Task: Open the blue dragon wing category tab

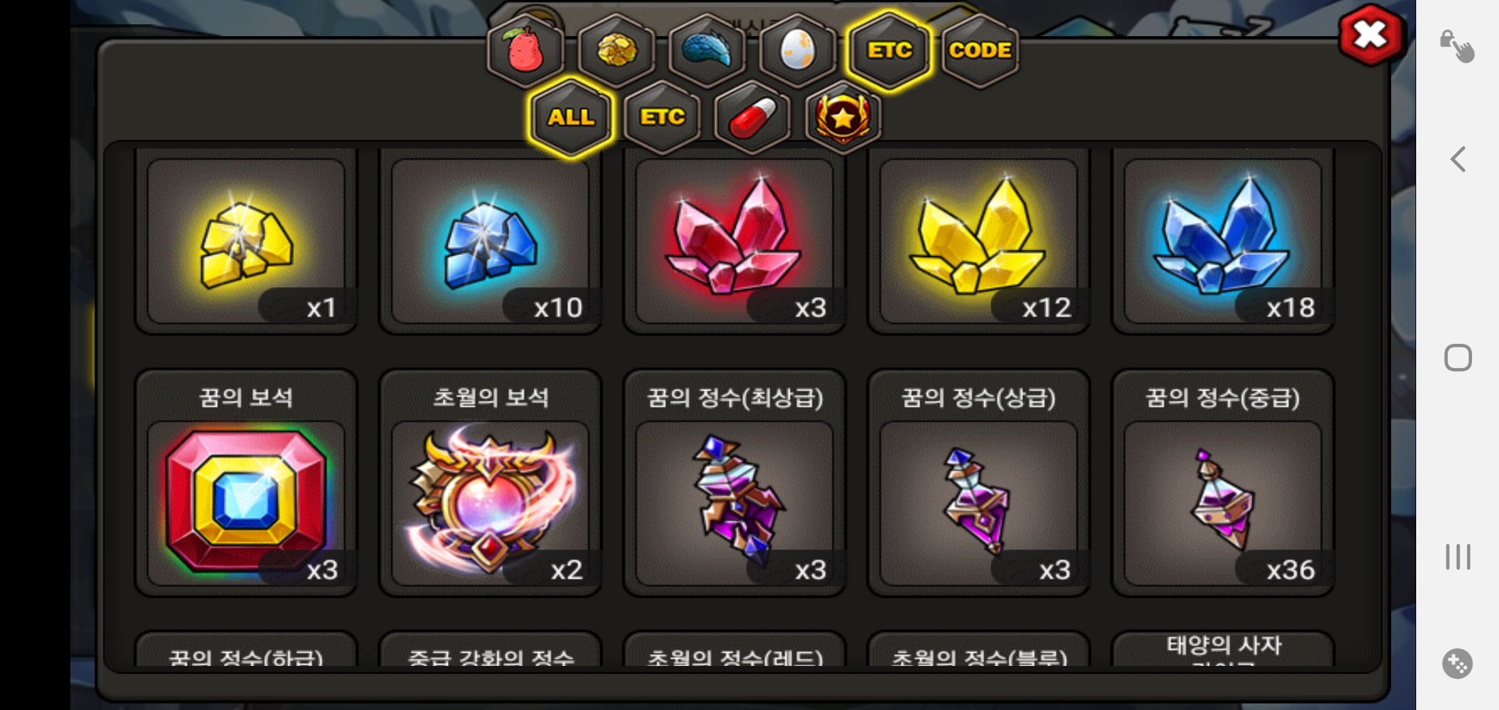Action: (707, 51)
